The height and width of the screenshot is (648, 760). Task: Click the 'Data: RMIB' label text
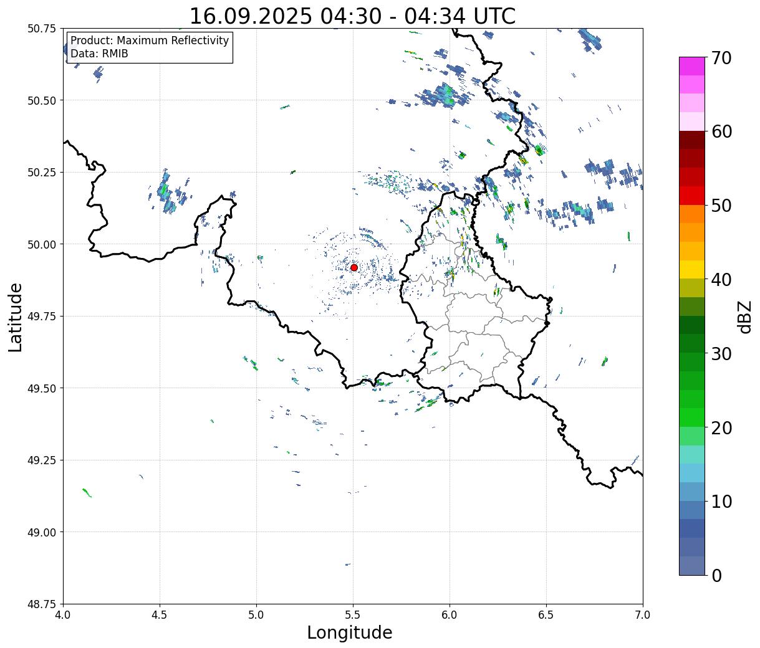click(x=99, y=54)
